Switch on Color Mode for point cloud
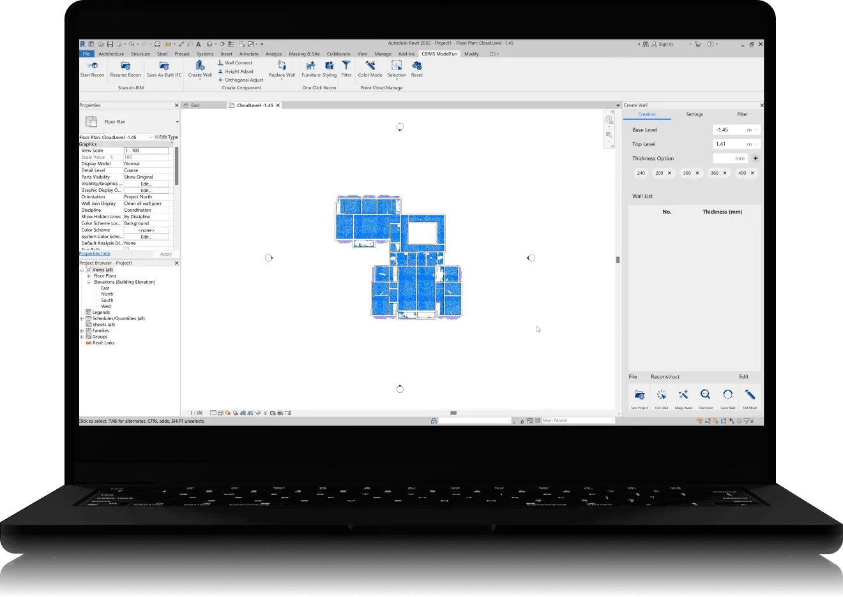843x597 pixels. [x=370, y=66]
